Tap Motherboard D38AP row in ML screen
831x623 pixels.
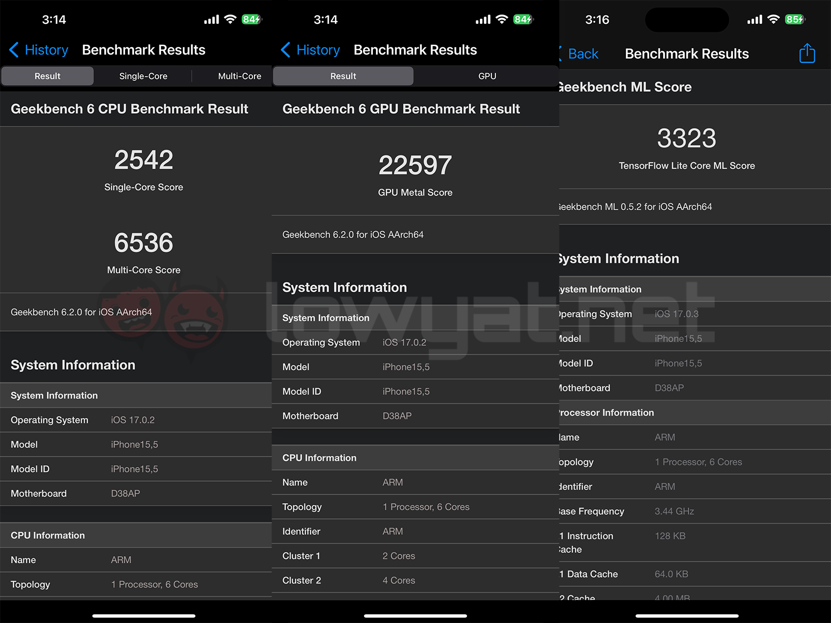695,388
